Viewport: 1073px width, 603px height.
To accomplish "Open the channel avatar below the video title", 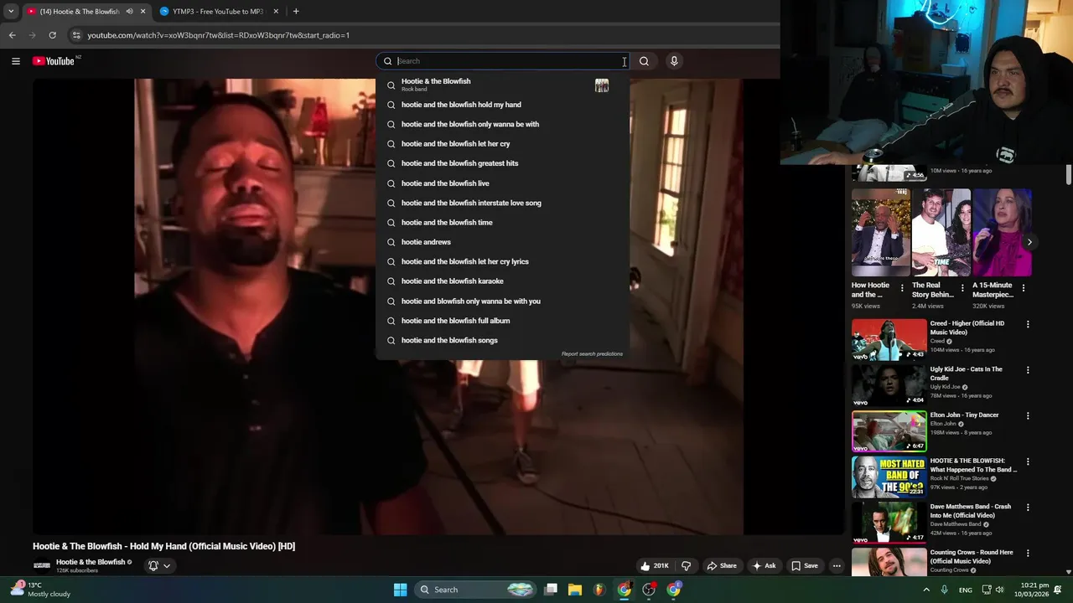I will tap(42, 566).
